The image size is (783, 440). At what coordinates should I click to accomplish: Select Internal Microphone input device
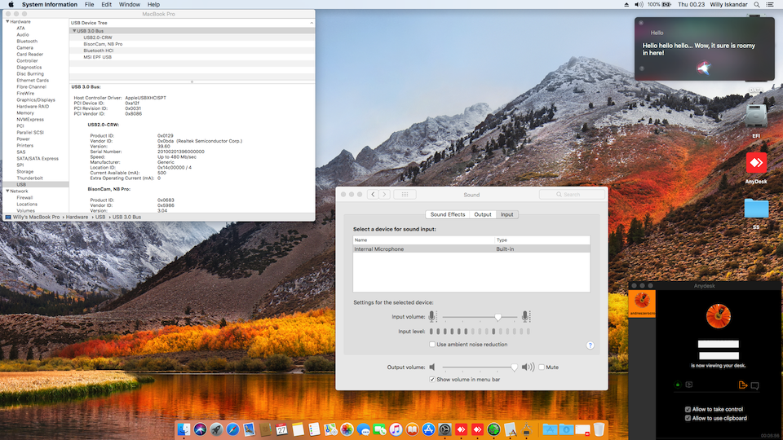[x=471, y=249]
